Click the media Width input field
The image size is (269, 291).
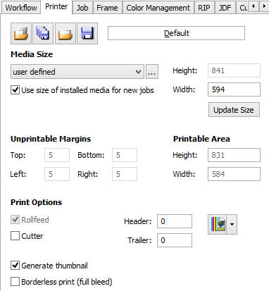point(234,89)
